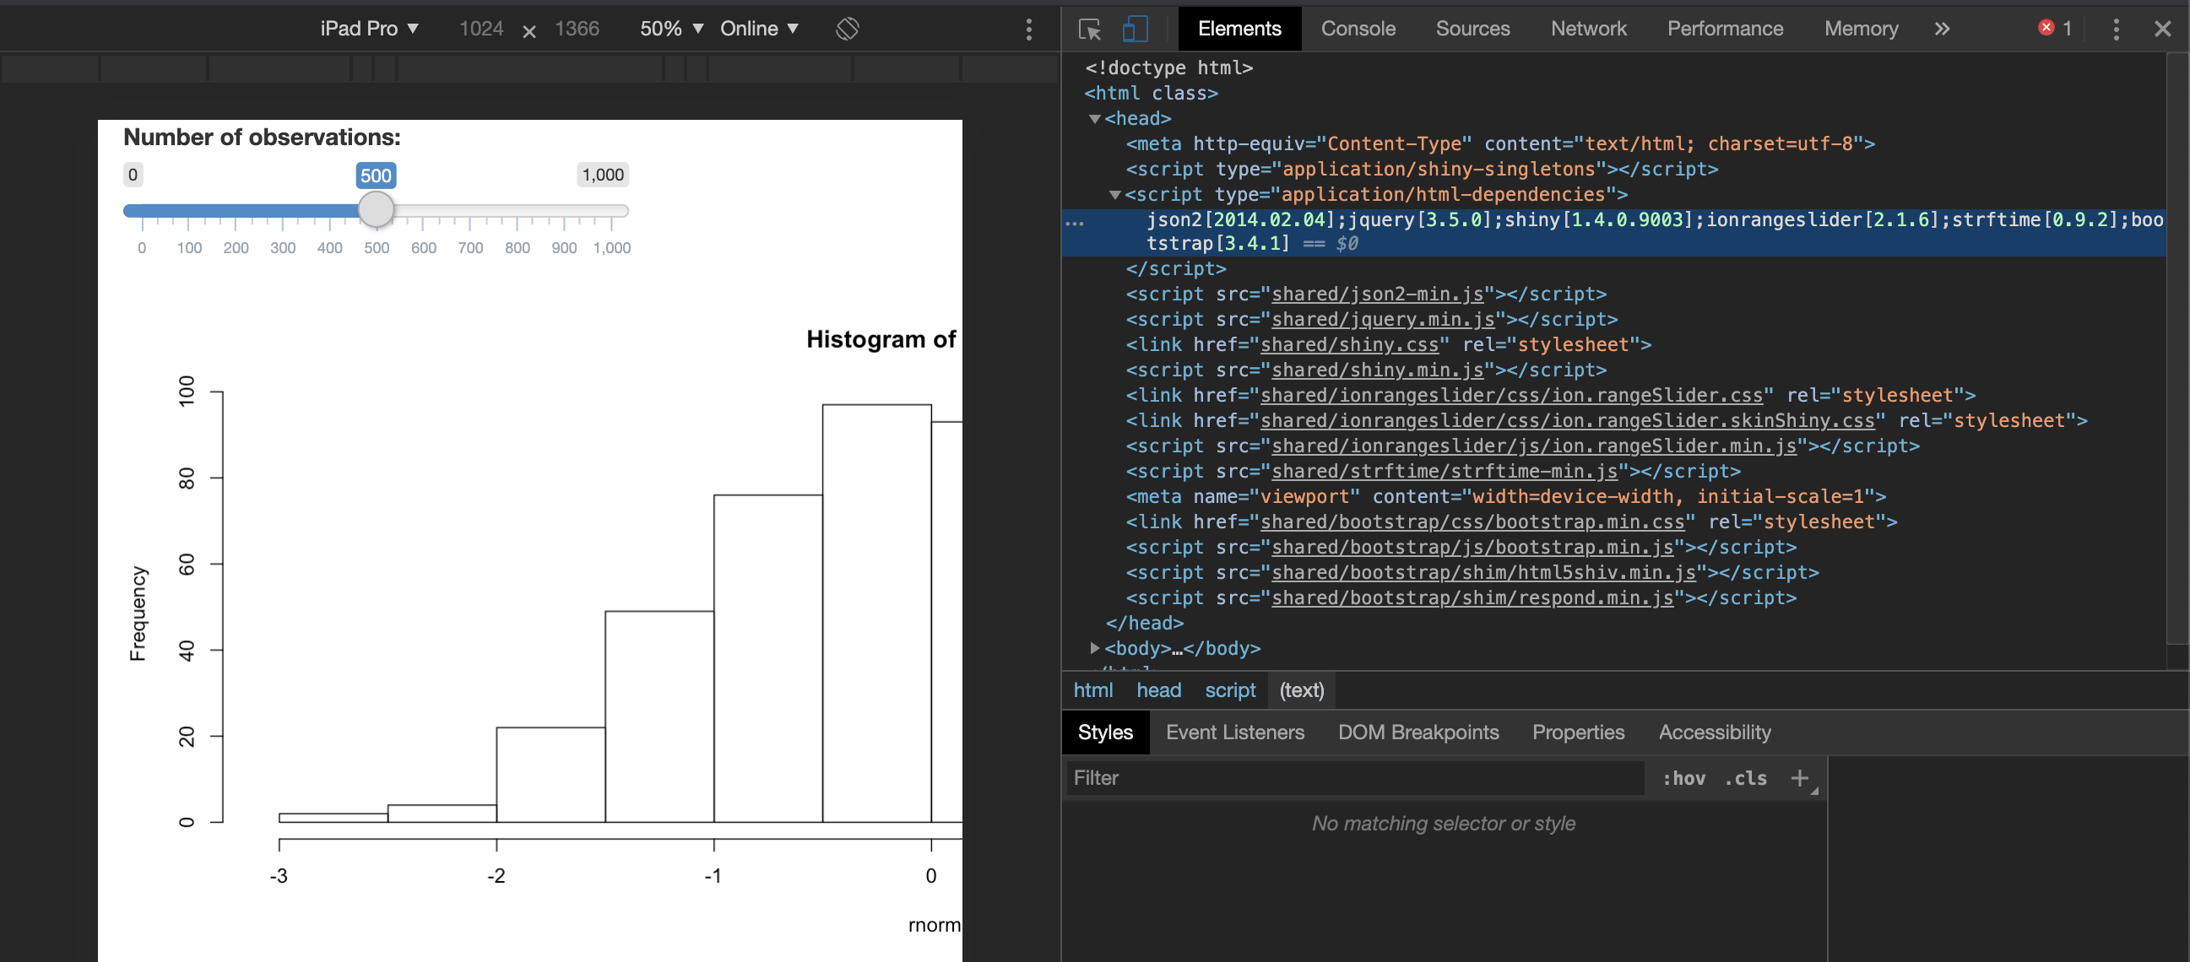
Task: Click the slider's blue 500 value label
Action: pos(376,176)
